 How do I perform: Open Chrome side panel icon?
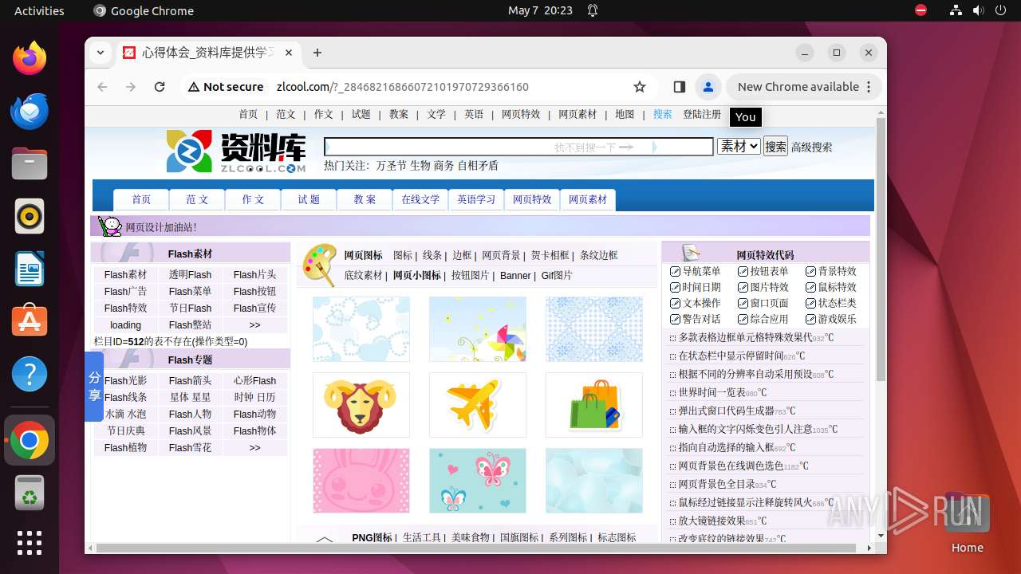(x=680, y=87)
